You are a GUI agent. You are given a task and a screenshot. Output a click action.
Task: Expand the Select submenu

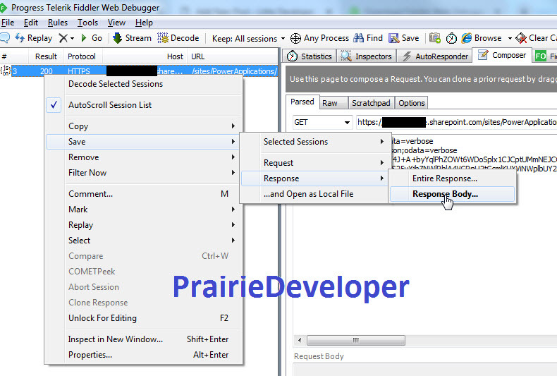(144, 241)
